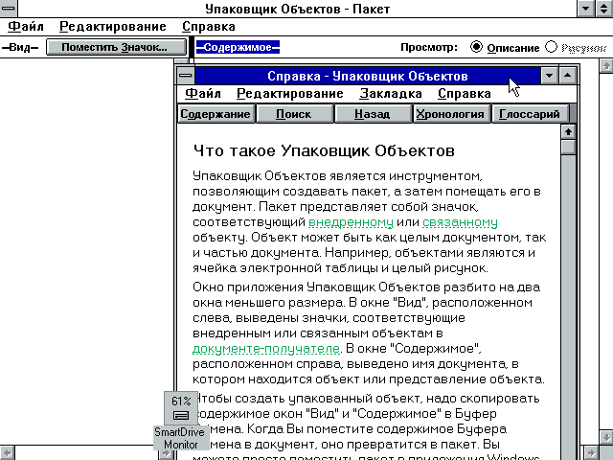Click the SmartDrive Monitor desktop icon
The image size is (613, 460).
[180, 414]
